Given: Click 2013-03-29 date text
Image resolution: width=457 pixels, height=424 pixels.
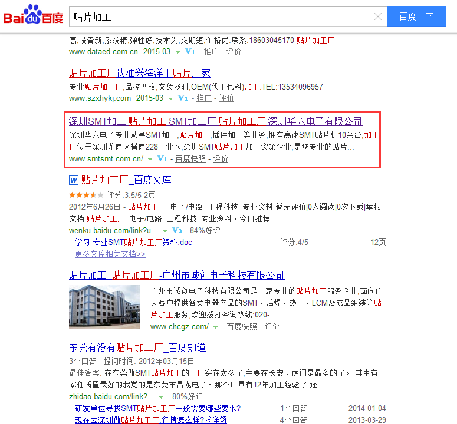Looking at the screenshot, I should pos(367,420).
